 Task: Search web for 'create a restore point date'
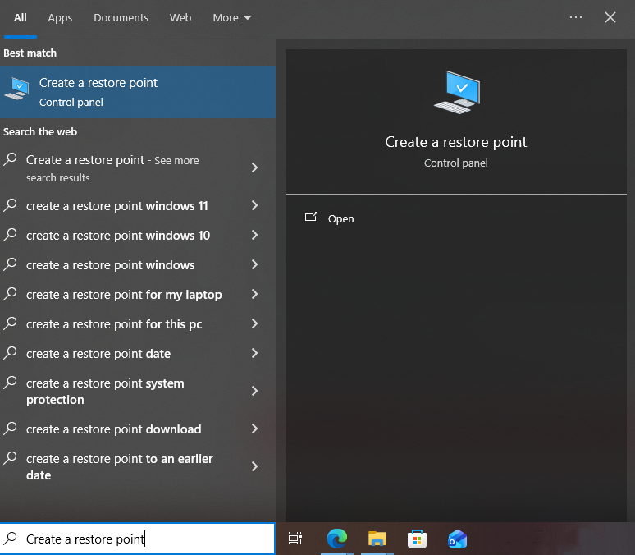tap(98, 354)
